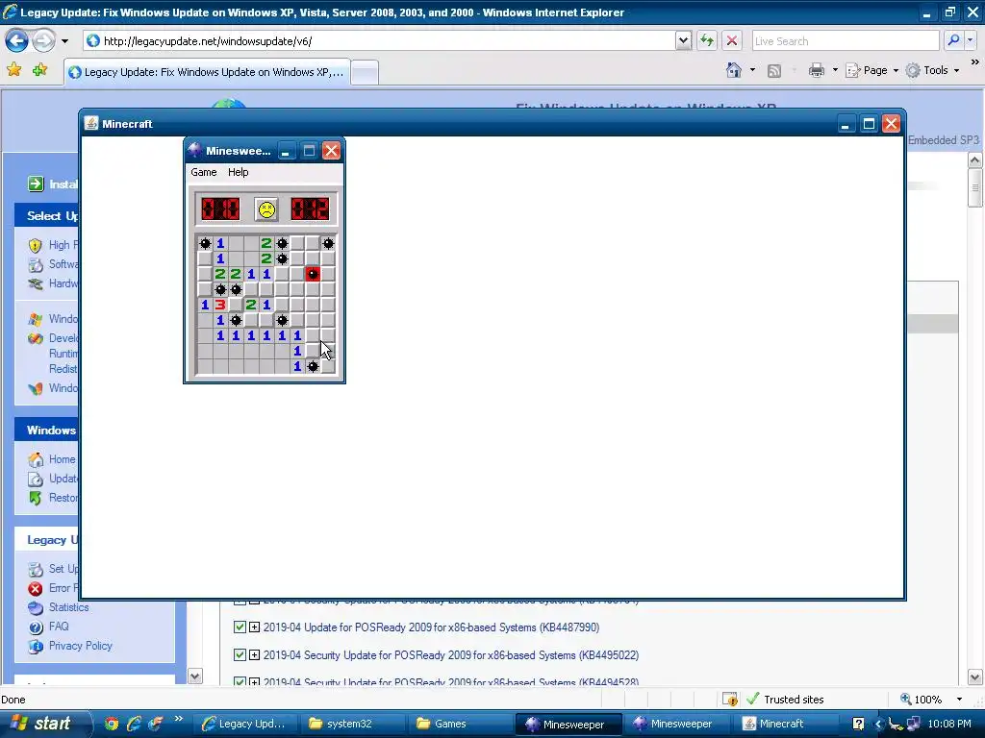This screenshot has width=985, height=738.
Task: Click the RSS feeds icon
Action: pyautogui.click(x=774, y=71)
